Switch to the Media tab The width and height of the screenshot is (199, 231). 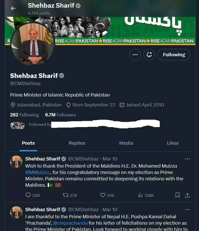click(126, 143)
